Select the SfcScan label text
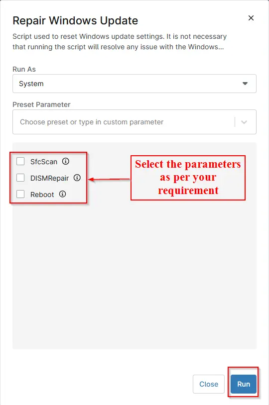Screen dimensions: 269x405 pos(44,162)
